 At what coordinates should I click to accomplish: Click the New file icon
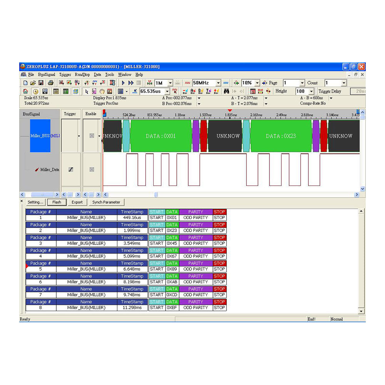point(25,83)
